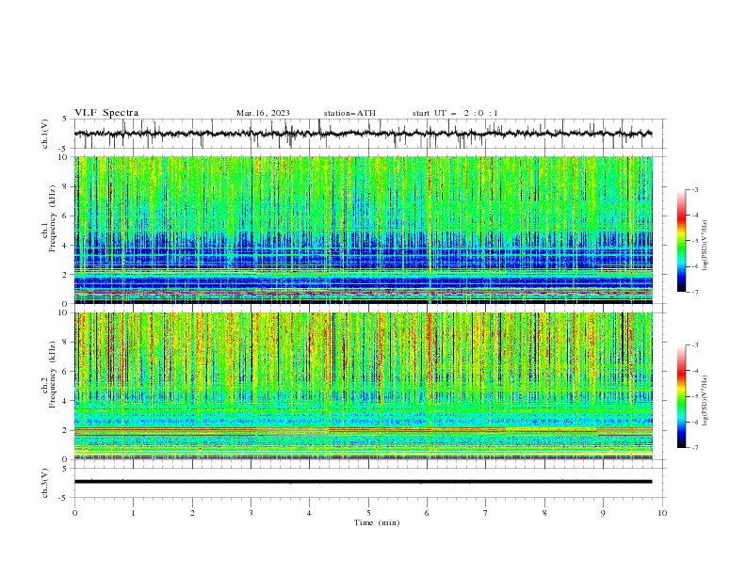This screenshot has width=746, height=576.
Task: Click the 'start UT = 2 :0 :1' label
Action: point(455,113)
